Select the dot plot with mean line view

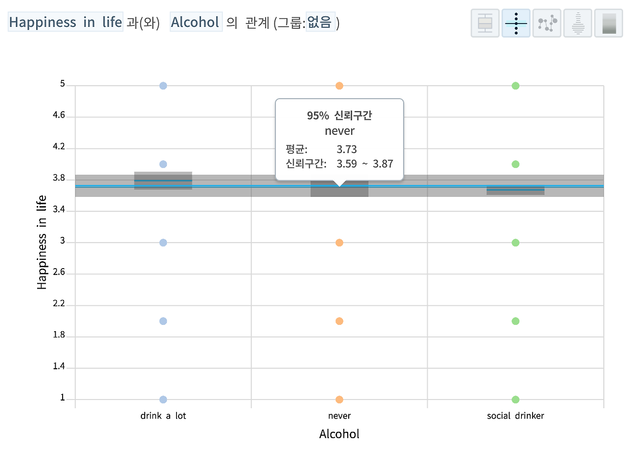click(516, 23)
